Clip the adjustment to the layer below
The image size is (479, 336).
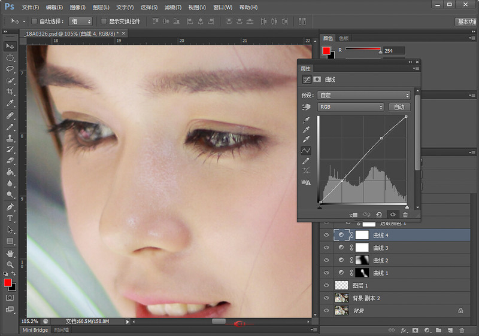click(x=353, y=215)
